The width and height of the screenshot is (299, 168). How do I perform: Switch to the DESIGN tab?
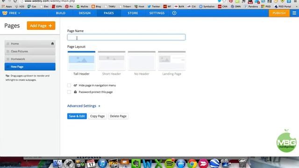(85, 13)
